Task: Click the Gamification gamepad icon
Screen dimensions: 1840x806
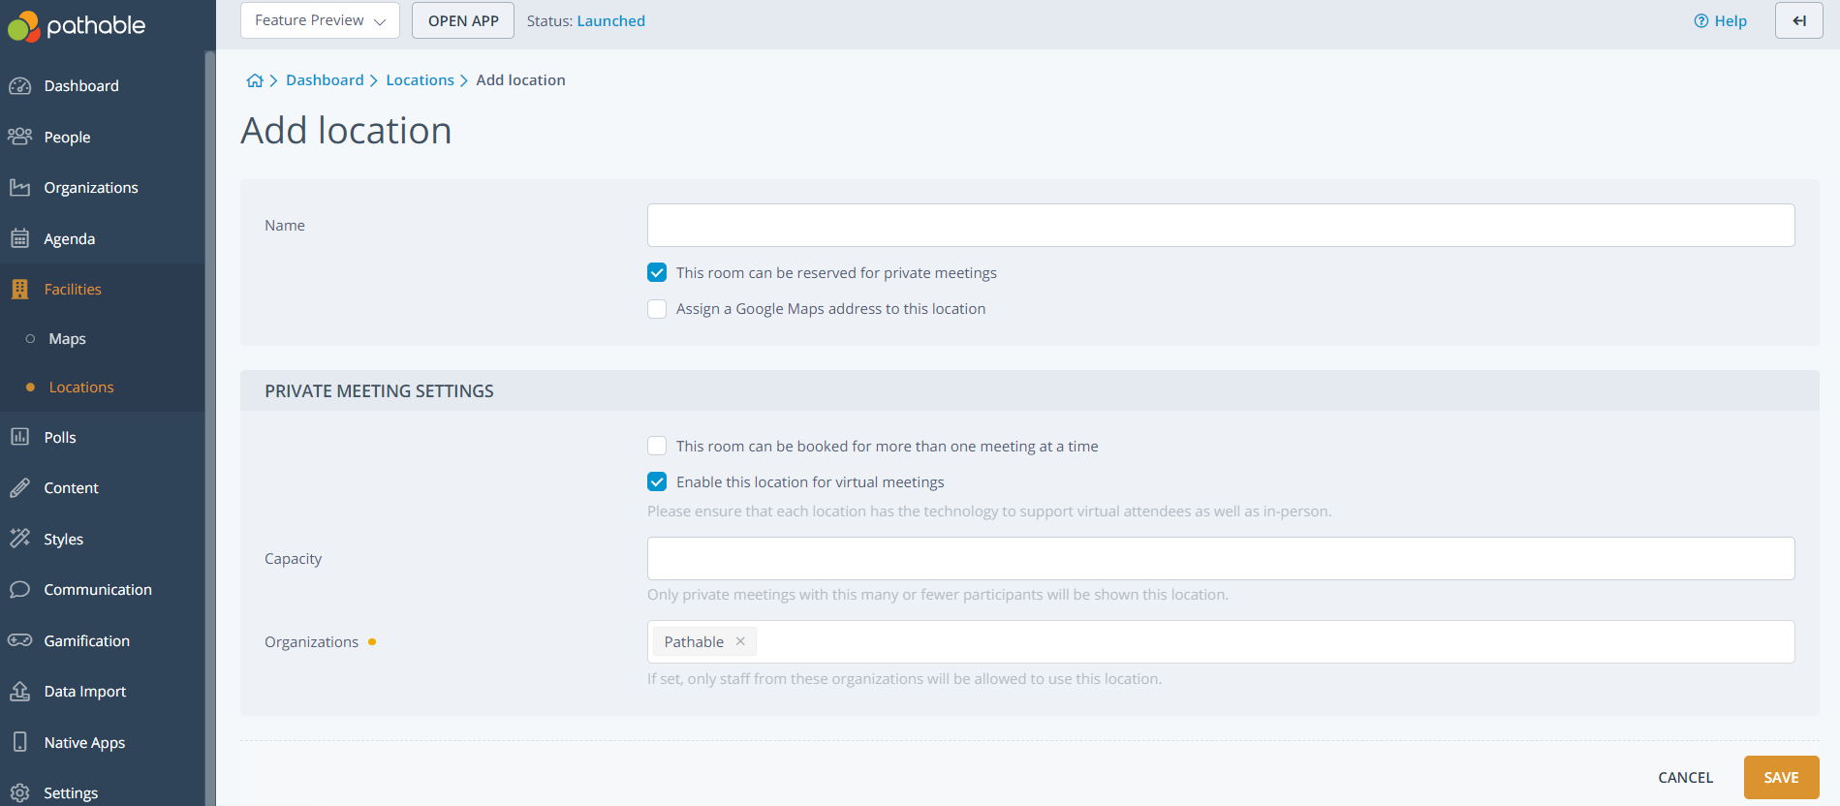Action: 19,640
